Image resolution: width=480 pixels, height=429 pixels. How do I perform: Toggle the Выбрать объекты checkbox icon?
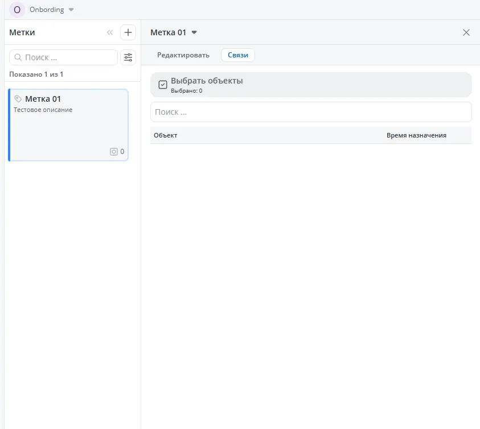(163, 85)
